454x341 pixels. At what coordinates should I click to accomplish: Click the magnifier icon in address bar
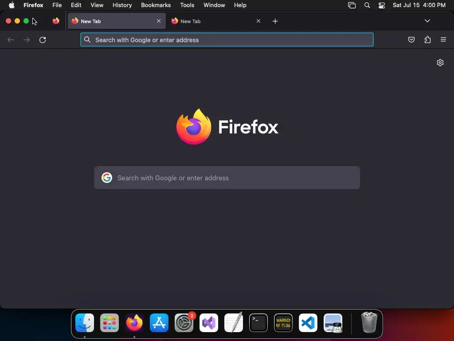click(87, 40)
